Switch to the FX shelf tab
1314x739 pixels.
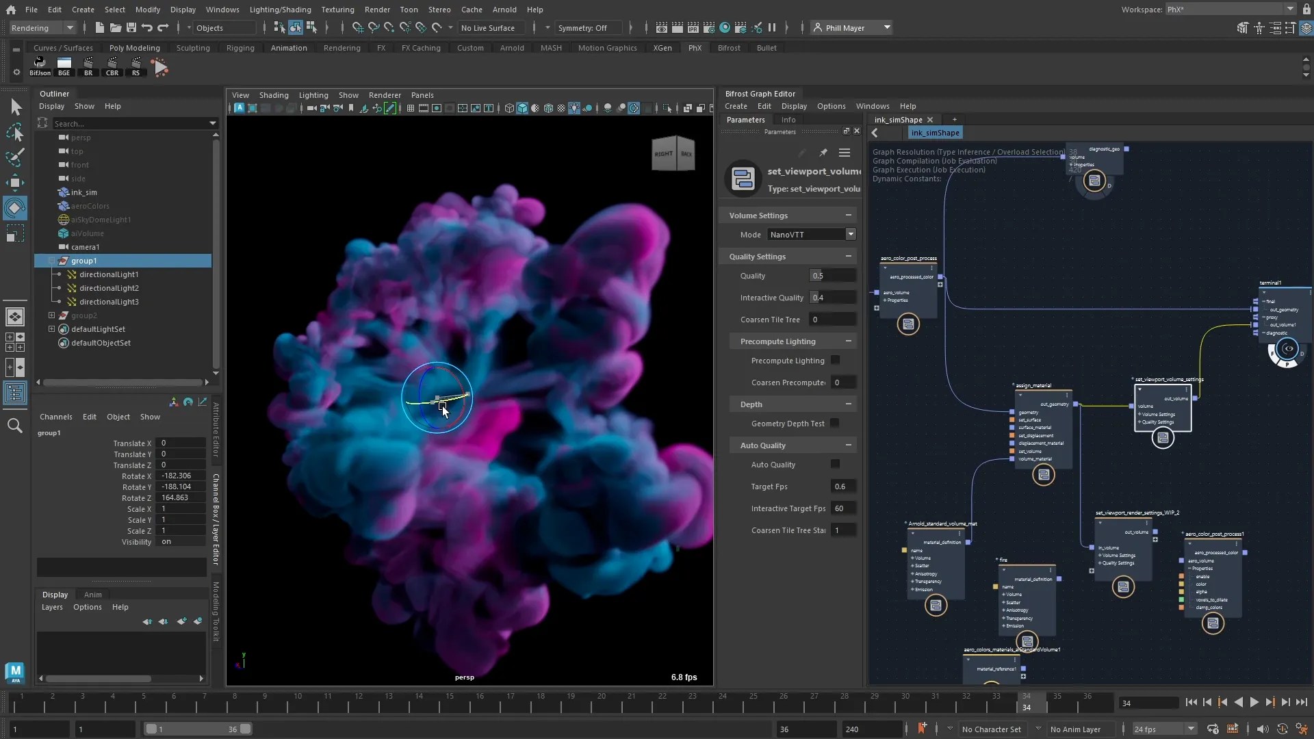tap(381, 48)
